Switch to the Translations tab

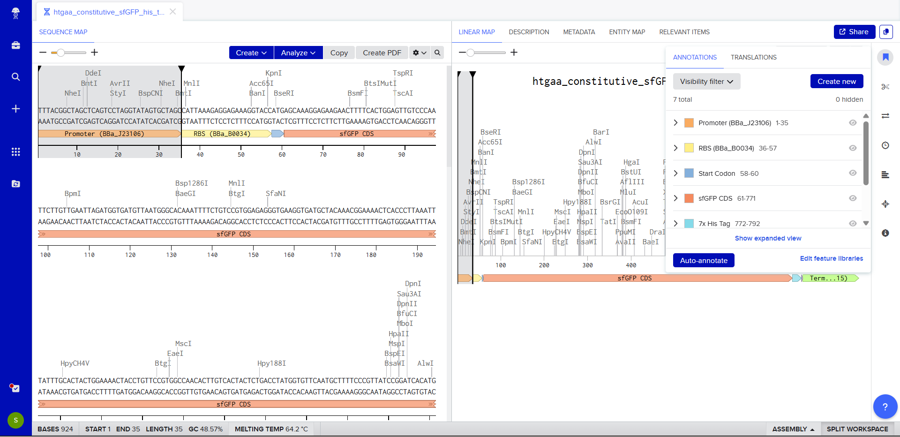(x=753, y=57)
